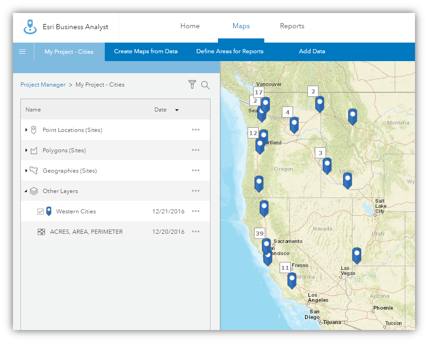Screen dimensions: 428x343
Task: Select the Polygons (Sites) label
Action: [x=64, y=150]
